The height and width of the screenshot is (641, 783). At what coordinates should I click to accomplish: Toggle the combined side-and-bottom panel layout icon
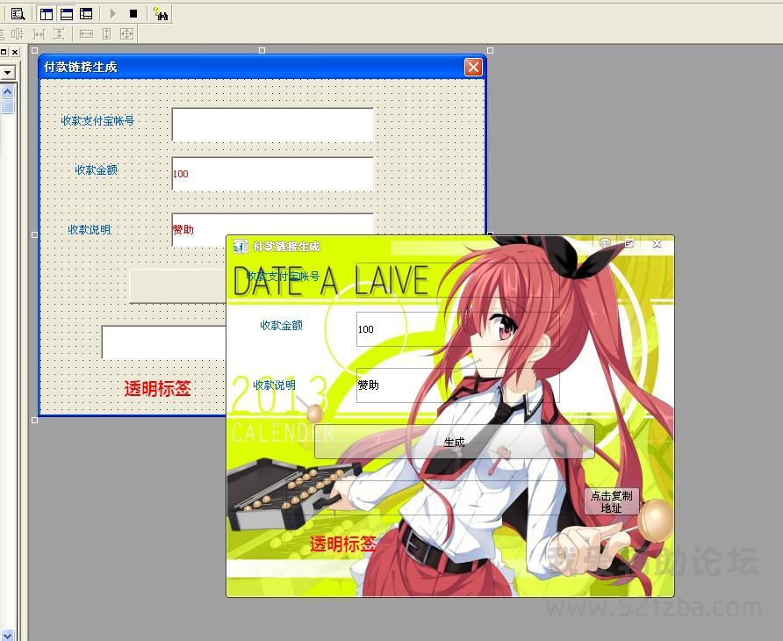86,14
